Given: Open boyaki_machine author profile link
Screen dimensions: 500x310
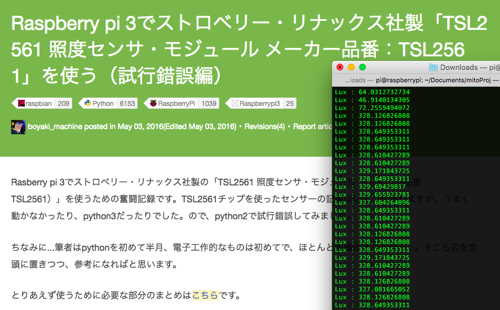Looking at the screenshot, I should coord(55,127).
